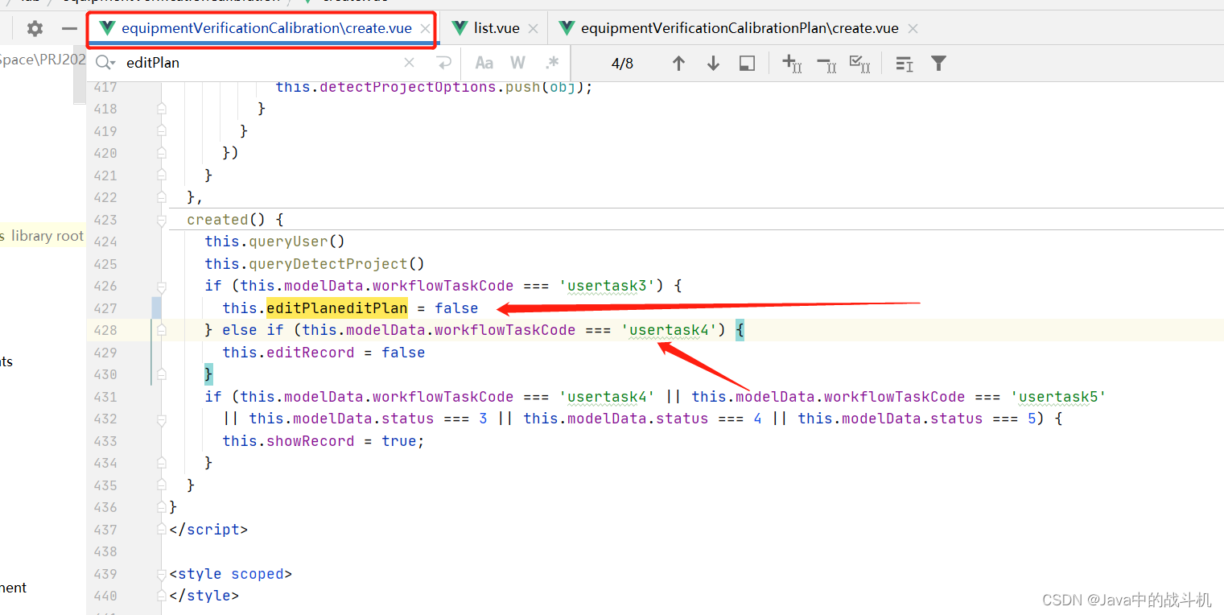The width and height of the screenshot is (1224, 615).
Task: Click fold end marker on line 430
Action: click(x=162, y=374)
